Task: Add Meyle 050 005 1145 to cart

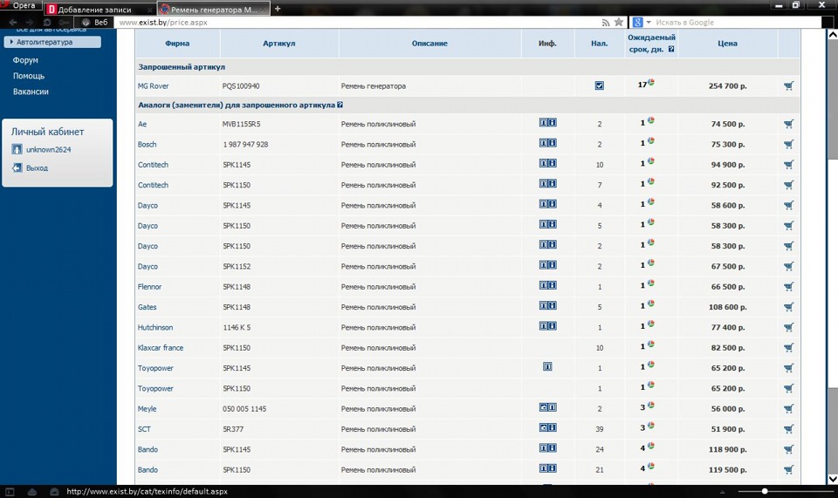Action: pyautogui.click(x=789, y=409)
